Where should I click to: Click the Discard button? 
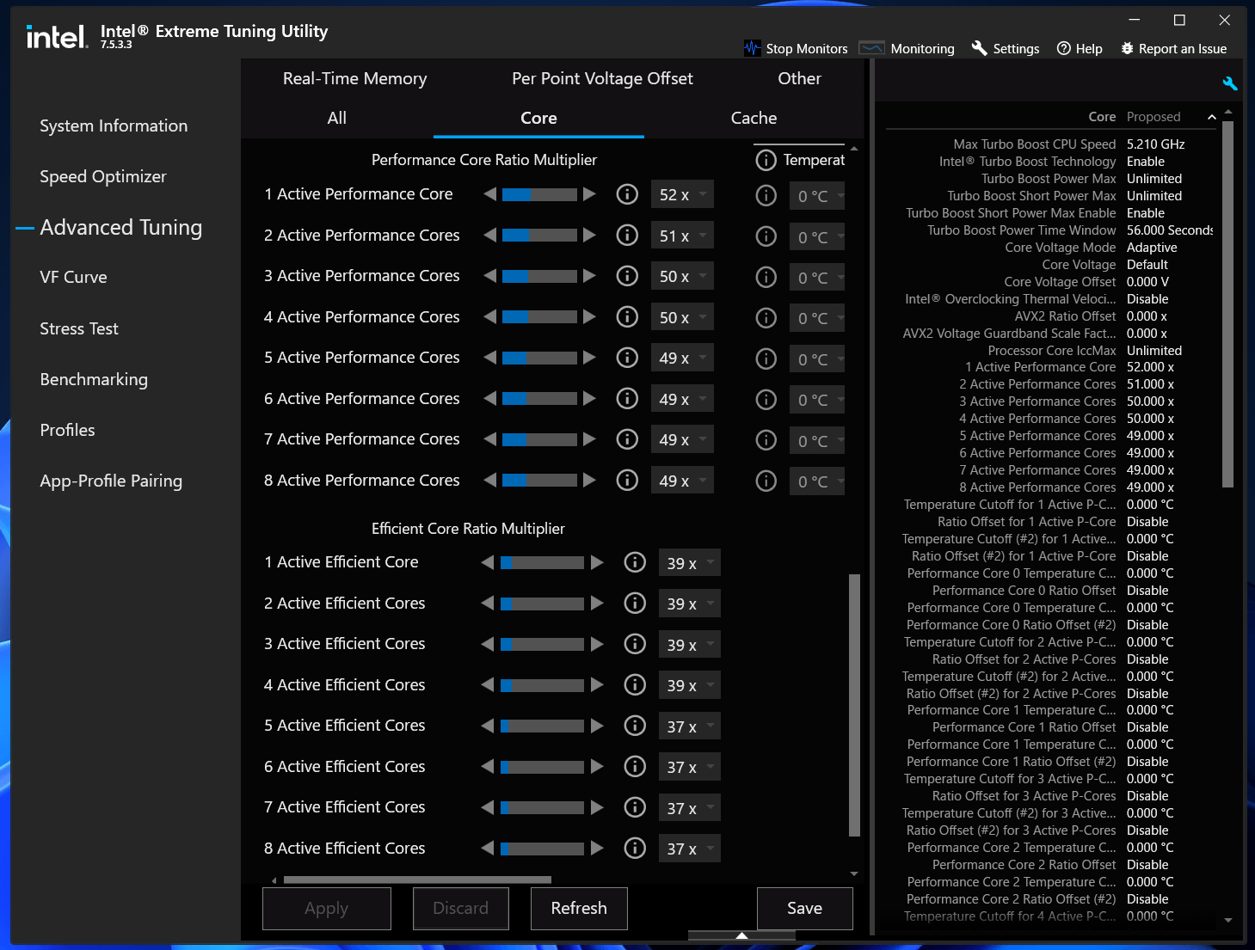pyautogui.click(x=461, y=909)
